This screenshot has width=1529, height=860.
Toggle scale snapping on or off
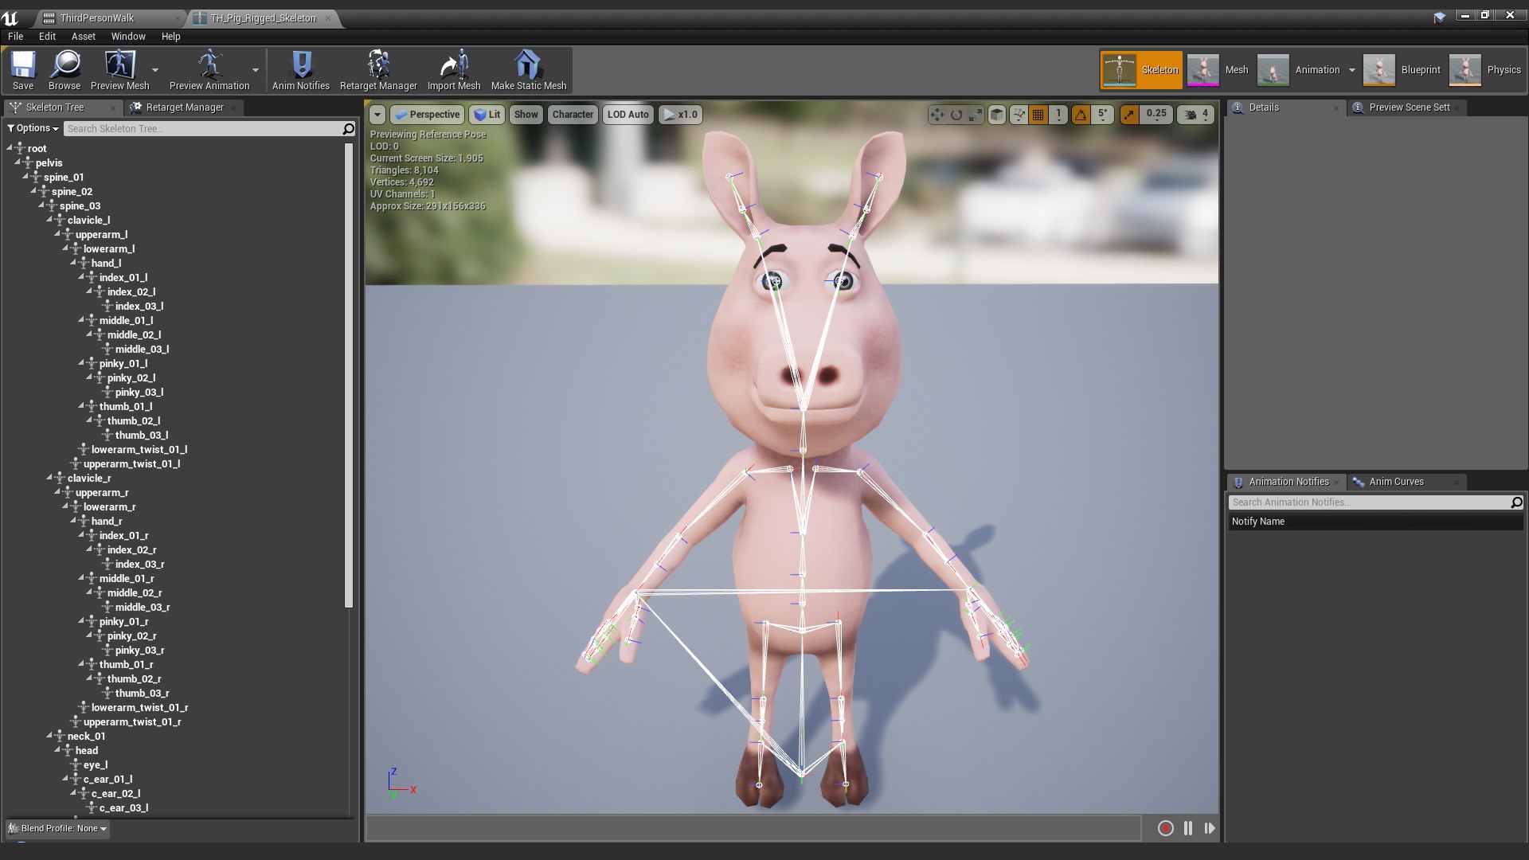pyautogui.click(x=1129, y=115)
